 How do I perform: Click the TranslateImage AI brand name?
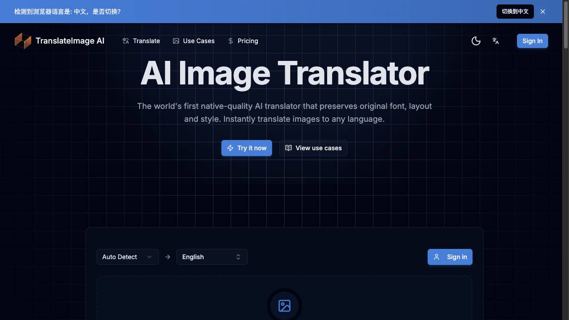70,41
